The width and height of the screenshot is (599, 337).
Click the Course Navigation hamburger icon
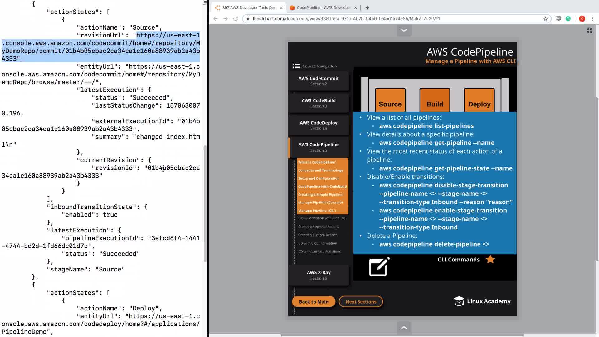296,66
